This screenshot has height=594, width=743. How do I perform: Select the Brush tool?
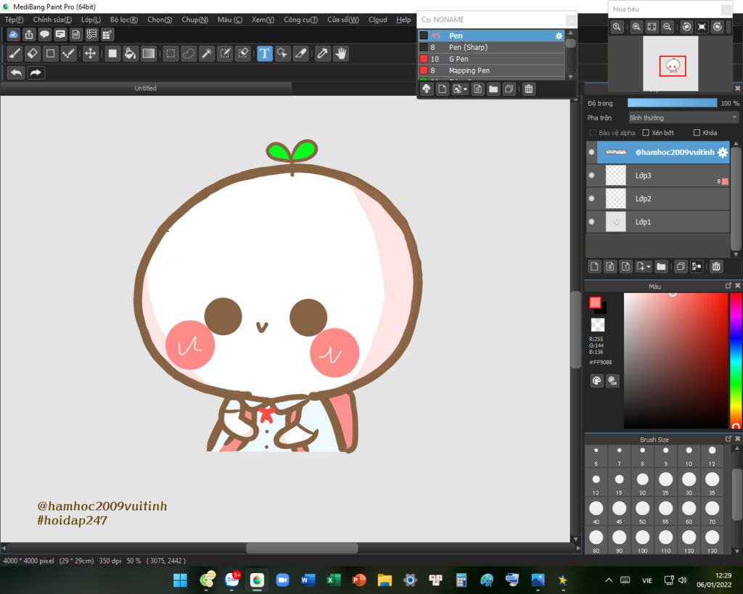coord(15,54)
